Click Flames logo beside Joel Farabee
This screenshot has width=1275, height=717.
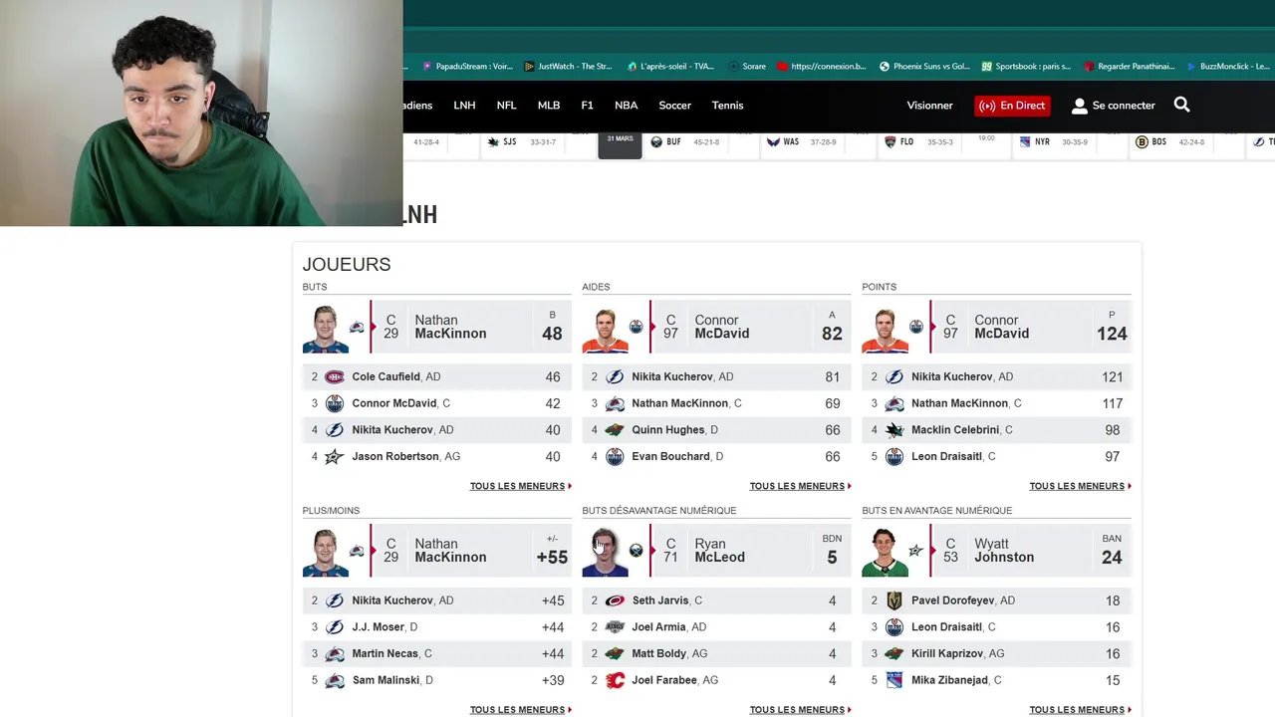tap(615, 680)
